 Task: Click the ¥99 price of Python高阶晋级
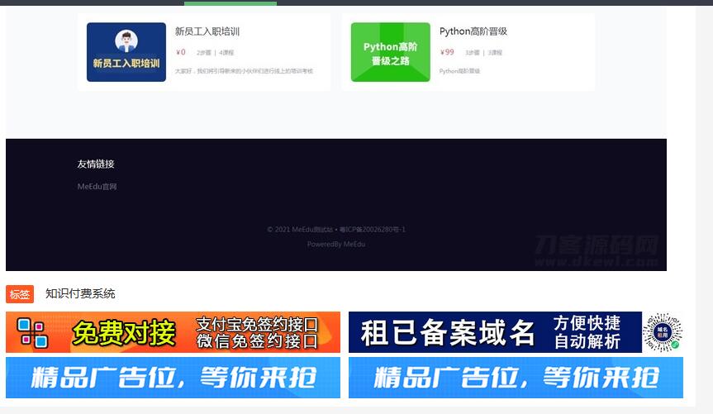tap(447, 52)
